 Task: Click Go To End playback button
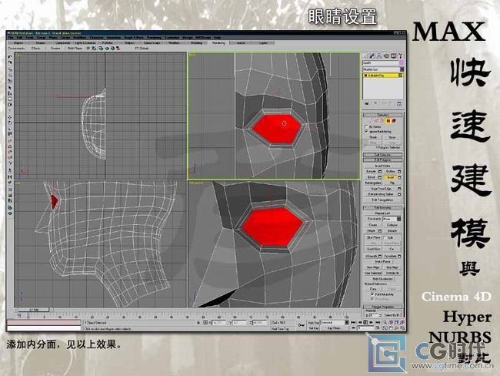(378, 323)
